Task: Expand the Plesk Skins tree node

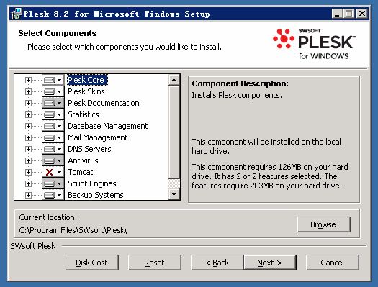Action: click(28, 91)
